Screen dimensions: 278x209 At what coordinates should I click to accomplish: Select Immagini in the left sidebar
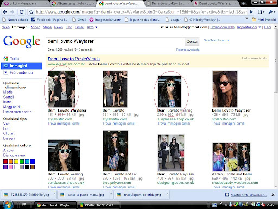22,66
